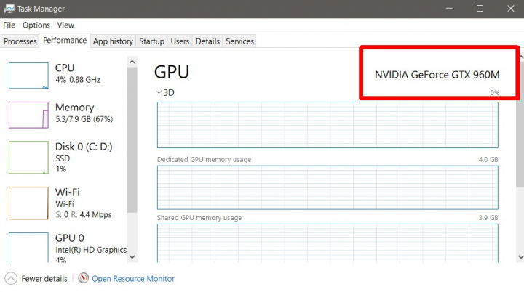Switch to the Processes tab

(20, 41)
